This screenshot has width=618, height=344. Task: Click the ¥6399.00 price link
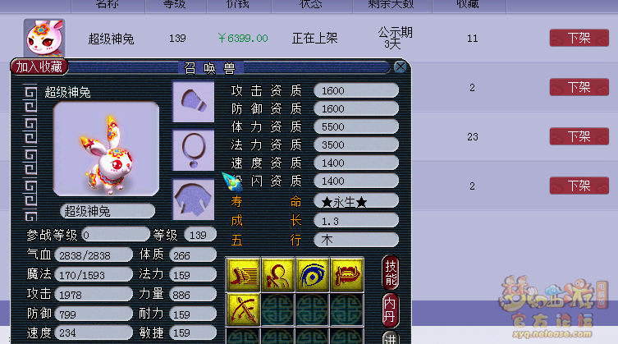[x=243, y=39]
